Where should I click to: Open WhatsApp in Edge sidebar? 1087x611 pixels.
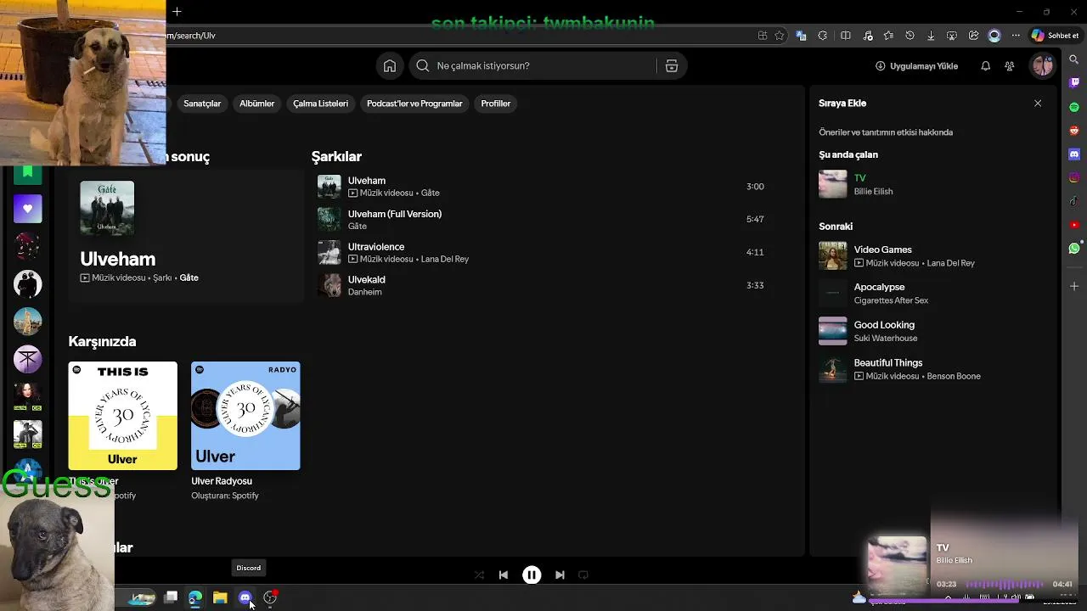1074,249
